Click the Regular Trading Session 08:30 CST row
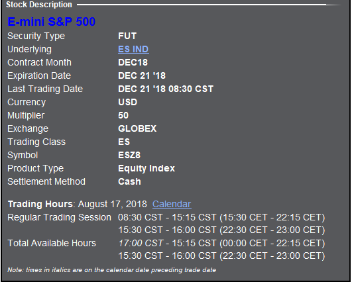Image resolution: width=352 pixels, height=282 pixels. coord(166,217)
